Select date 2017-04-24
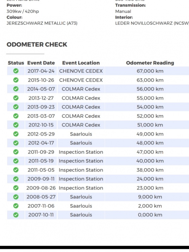The height and width of the screenshot is (252, 189). click(41, 71)
